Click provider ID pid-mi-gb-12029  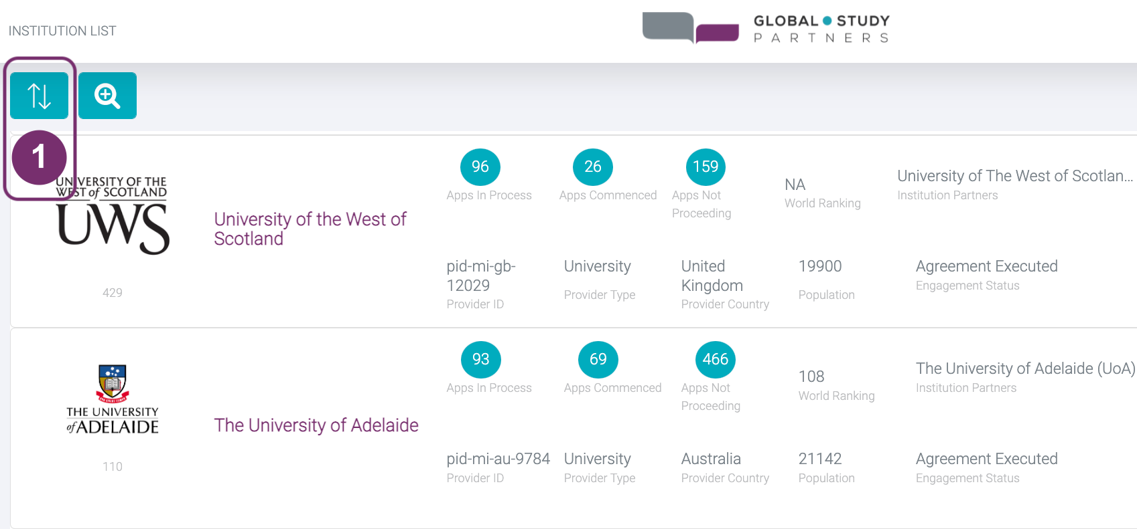(480, 276)
